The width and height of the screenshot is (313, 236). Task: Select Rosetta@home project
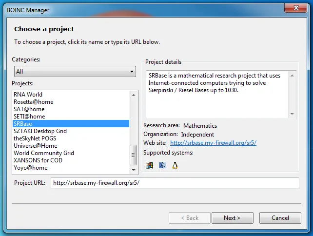click(x=71, y=102)
